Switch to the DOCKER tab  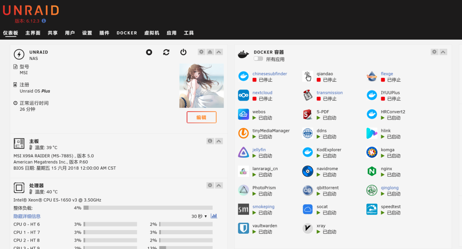(127, 33)
